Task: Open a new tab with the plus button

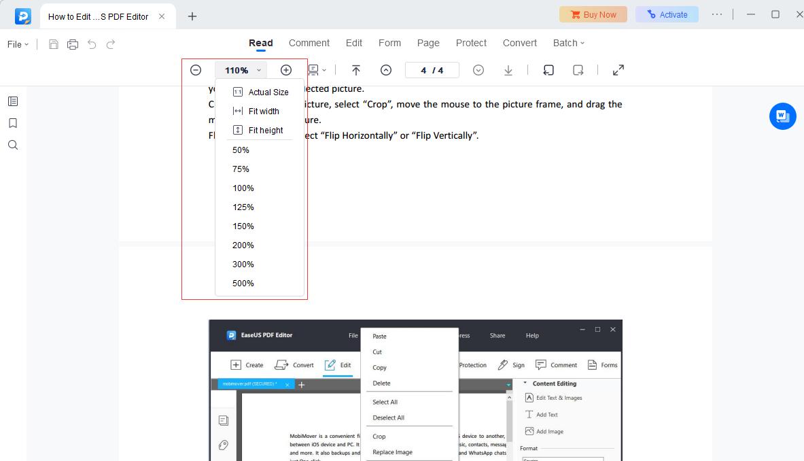Action: tap(192, 16)
